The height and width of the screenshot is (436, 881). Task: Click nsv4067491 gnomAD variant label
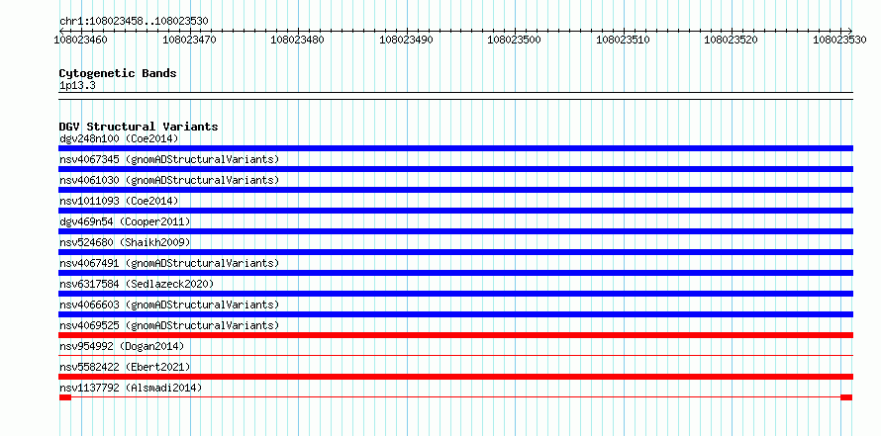pos(169,263)
